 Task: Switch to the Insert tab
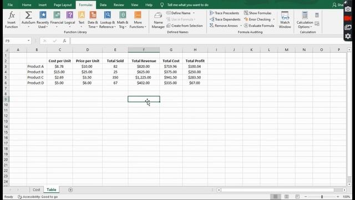point(42,5)
